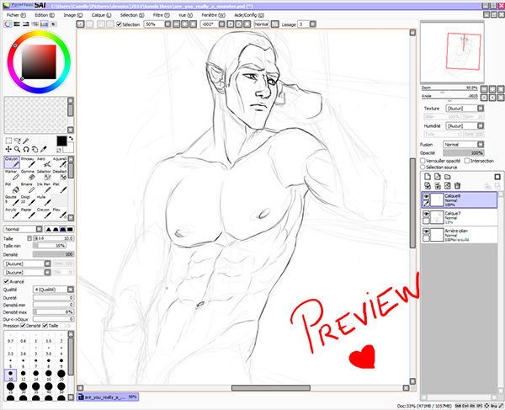Open the Filtre menu
Image resolution: width=505 pixels, height=410 pixels.
[x=161, y=15]
